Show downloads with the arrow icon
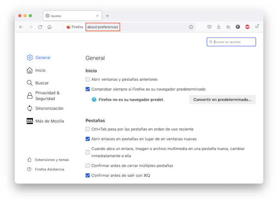278x203 pixels. pyautogui.click(x=219, y=27)
